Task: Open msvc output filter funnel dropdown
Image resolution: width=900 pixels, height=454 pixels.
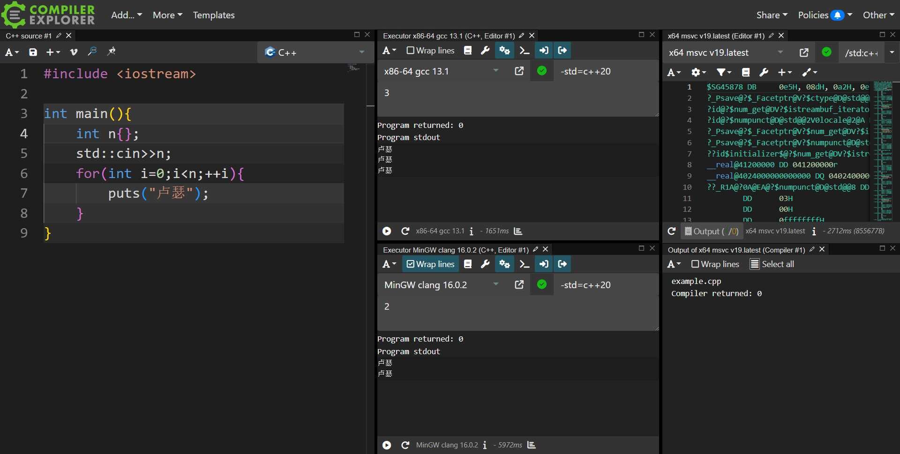Action: 724,72
